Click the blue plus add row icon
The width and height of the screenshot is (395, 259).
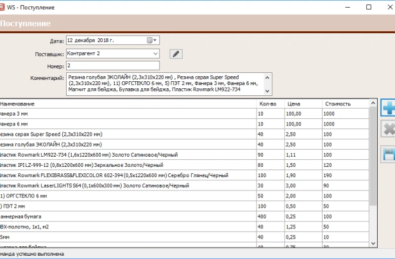coord(388,109)
